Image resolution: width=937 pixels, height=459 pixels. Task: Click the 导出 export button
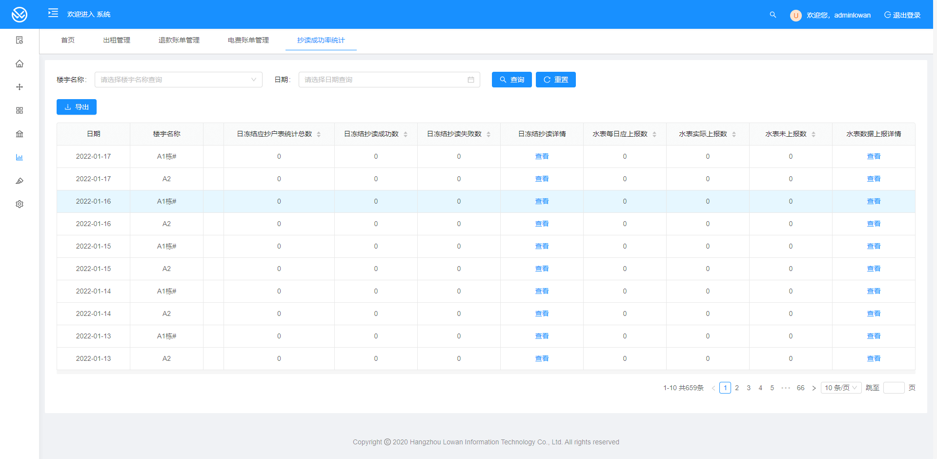click(77, 107)
